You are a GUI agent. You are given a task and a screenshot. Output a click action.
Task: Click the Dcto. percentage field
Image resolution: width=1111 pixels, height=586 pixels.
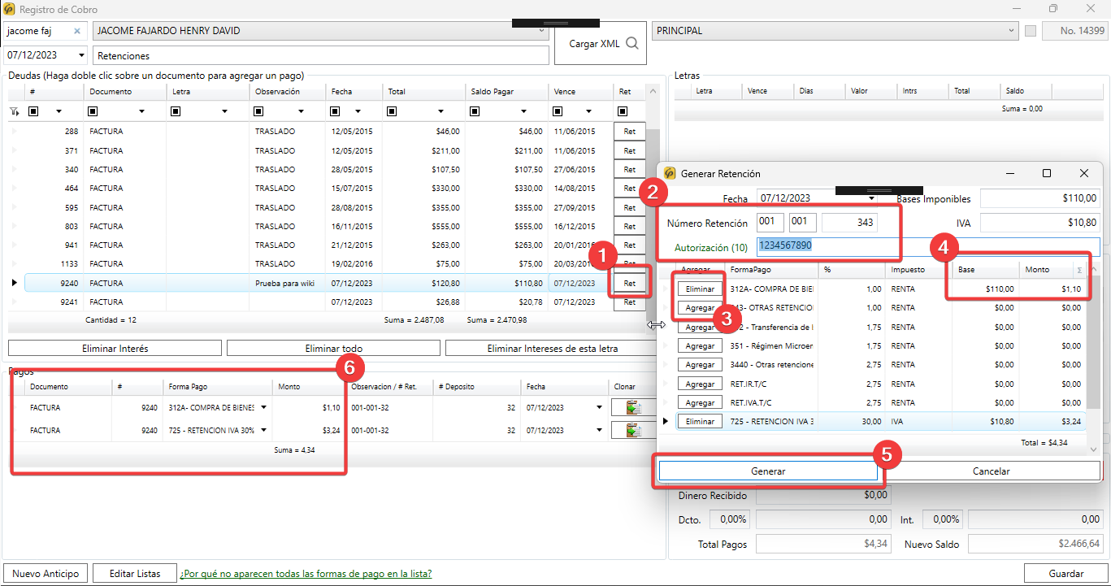[730, 519]
